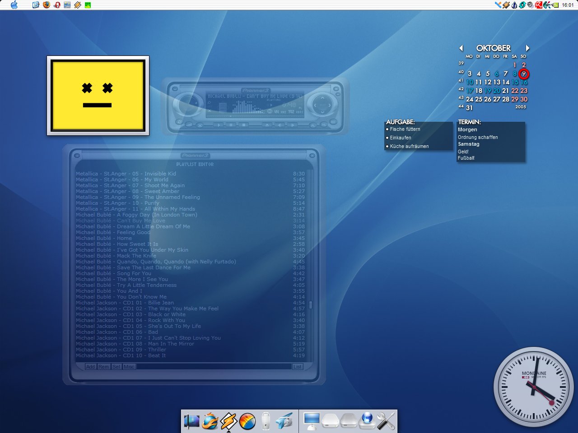
Task: Click 'Ordnung schaffen' in Termin list
Action: pos(478,137)
